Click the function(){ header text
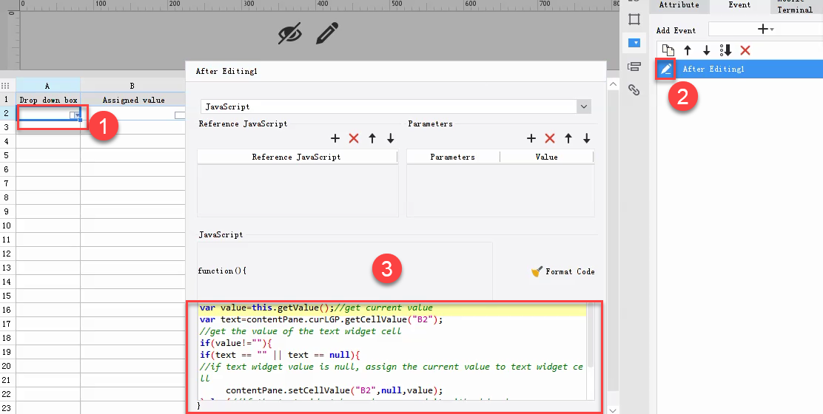 222,271
